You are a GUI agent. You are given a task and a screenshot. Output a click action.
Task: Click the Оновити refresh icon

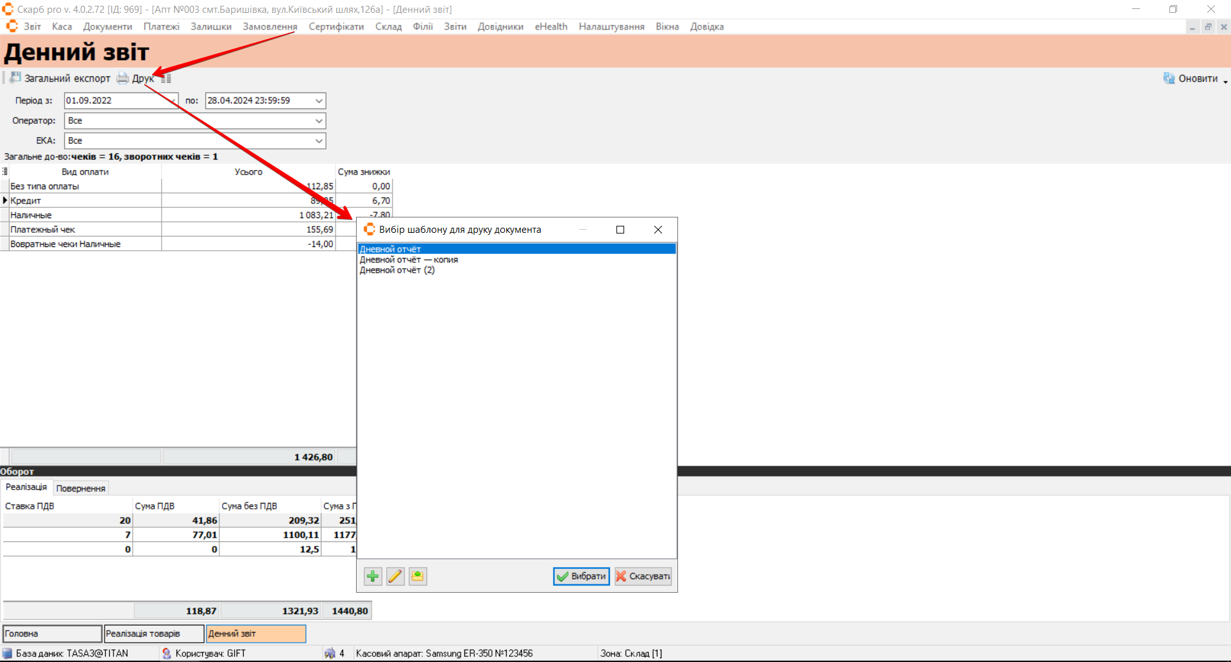1169,78
